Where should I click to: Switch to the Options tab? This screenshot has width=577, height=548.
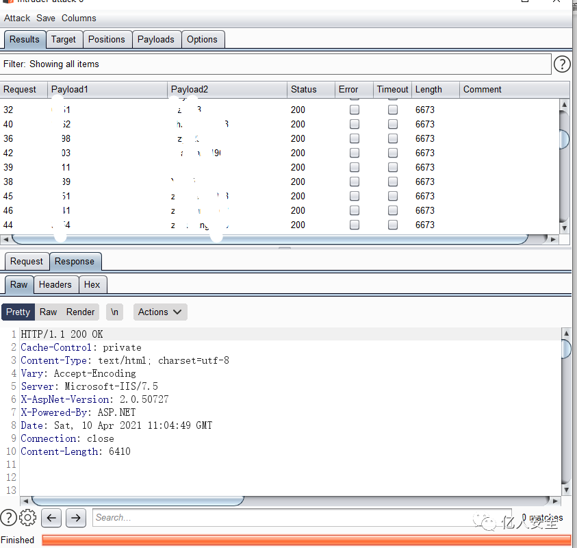coord(203,40)
